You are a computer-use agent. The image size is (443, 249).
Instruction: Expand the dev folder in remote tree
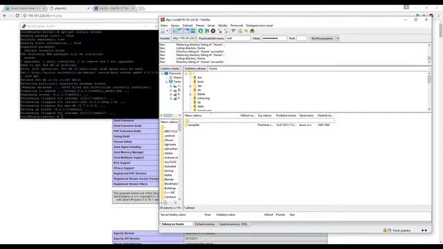(190, 86)
